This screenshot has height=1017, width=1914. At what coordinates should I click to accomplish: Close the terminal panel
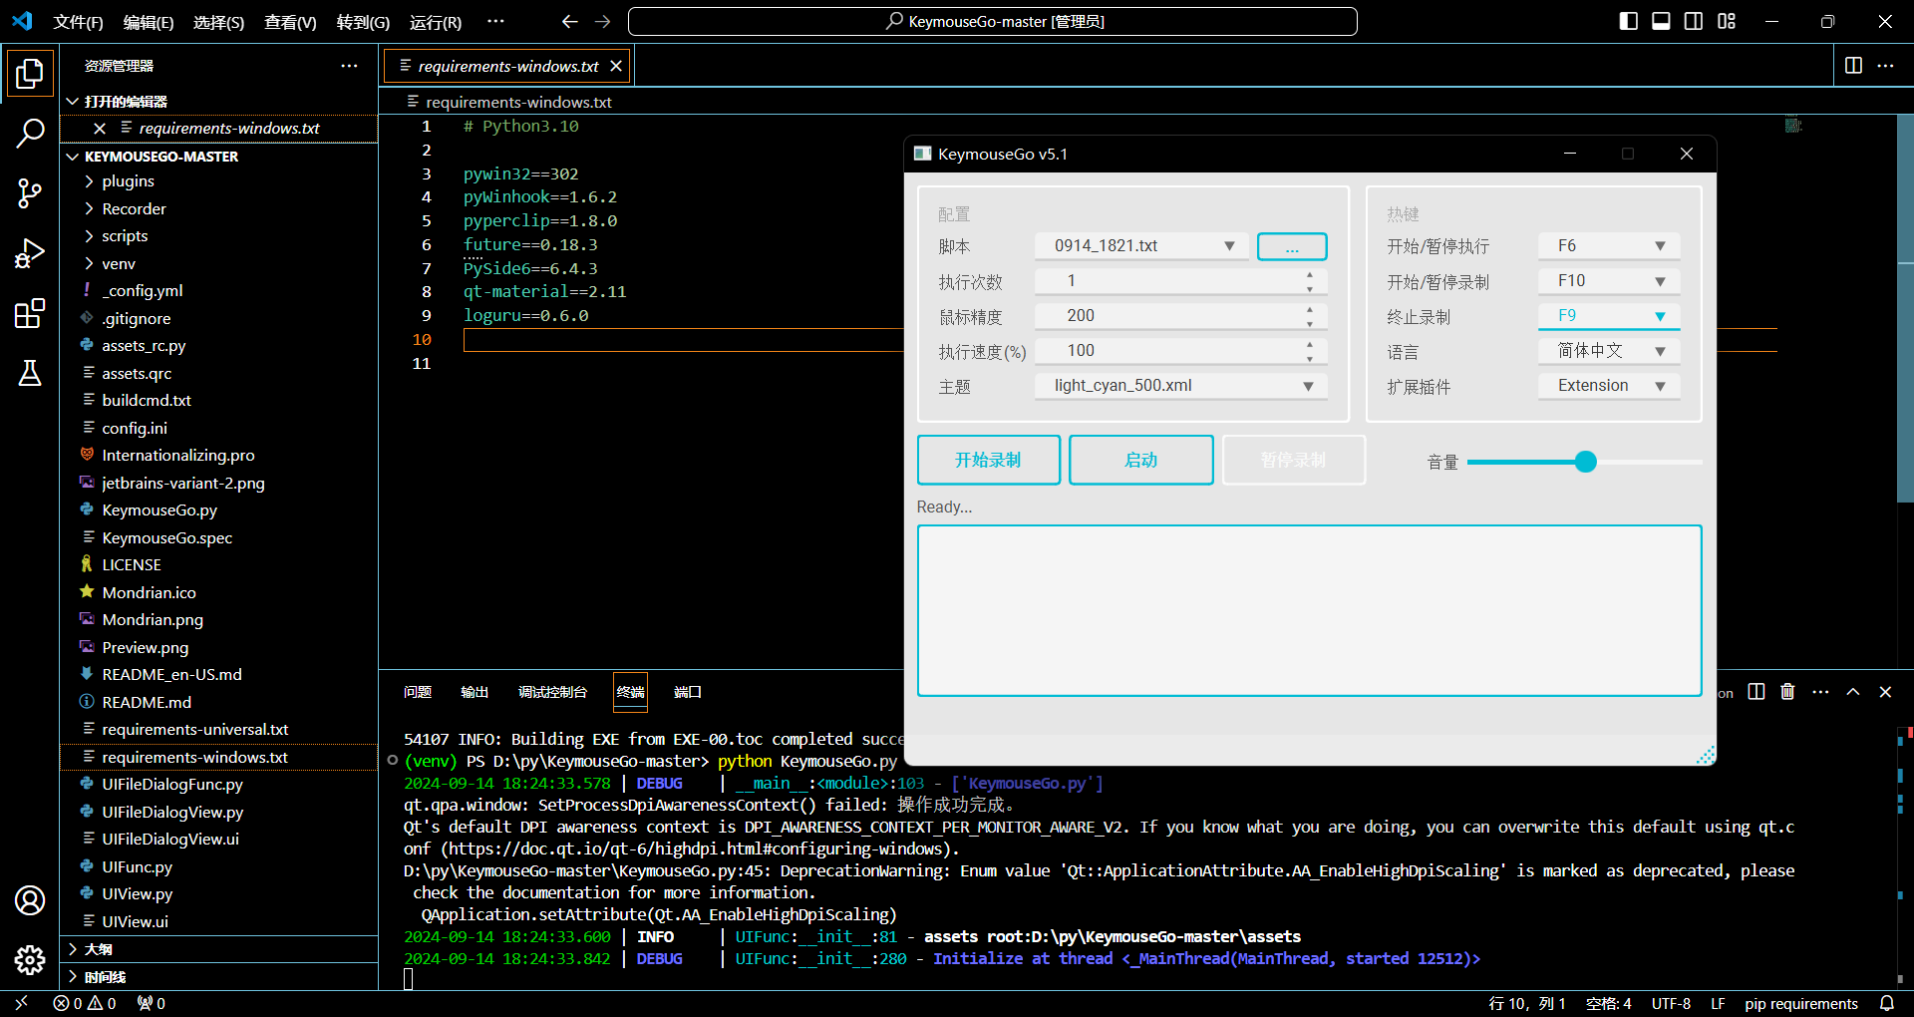[1885, 692]
